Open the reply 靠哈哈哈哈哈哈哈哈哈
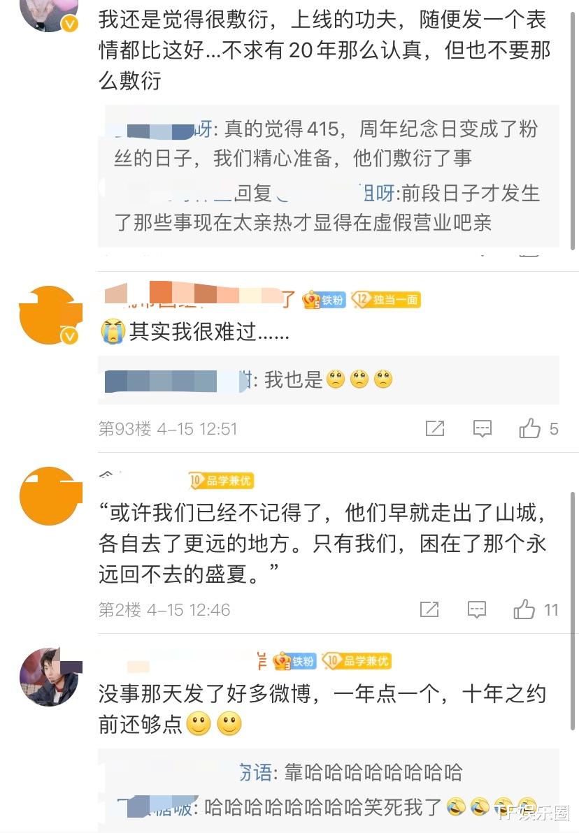The image size is (579, 833). pos(351,772)
